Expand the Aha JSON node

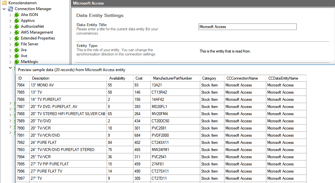tap(10, 15)
